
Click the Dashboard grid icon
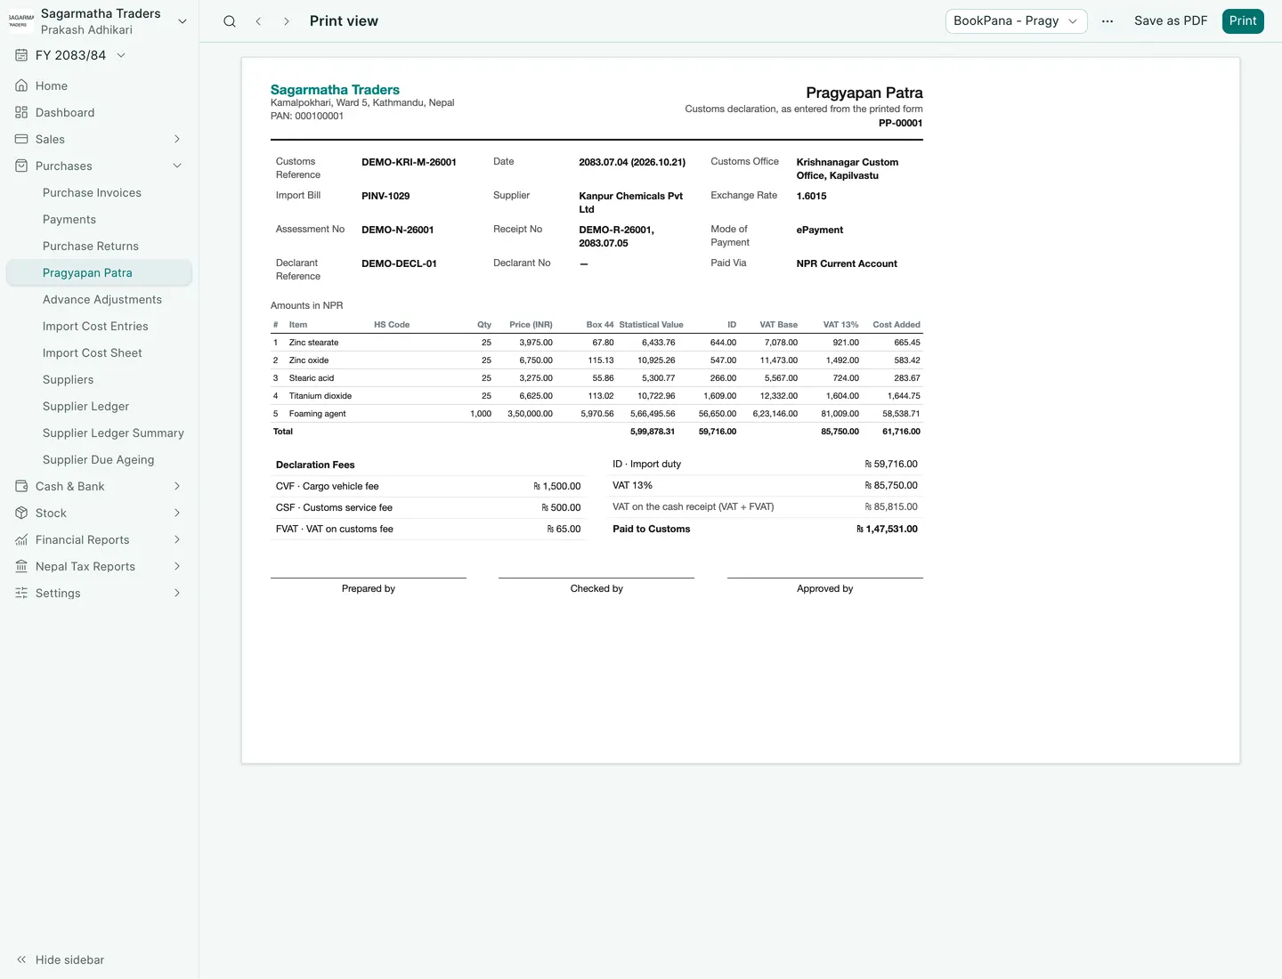21,112
